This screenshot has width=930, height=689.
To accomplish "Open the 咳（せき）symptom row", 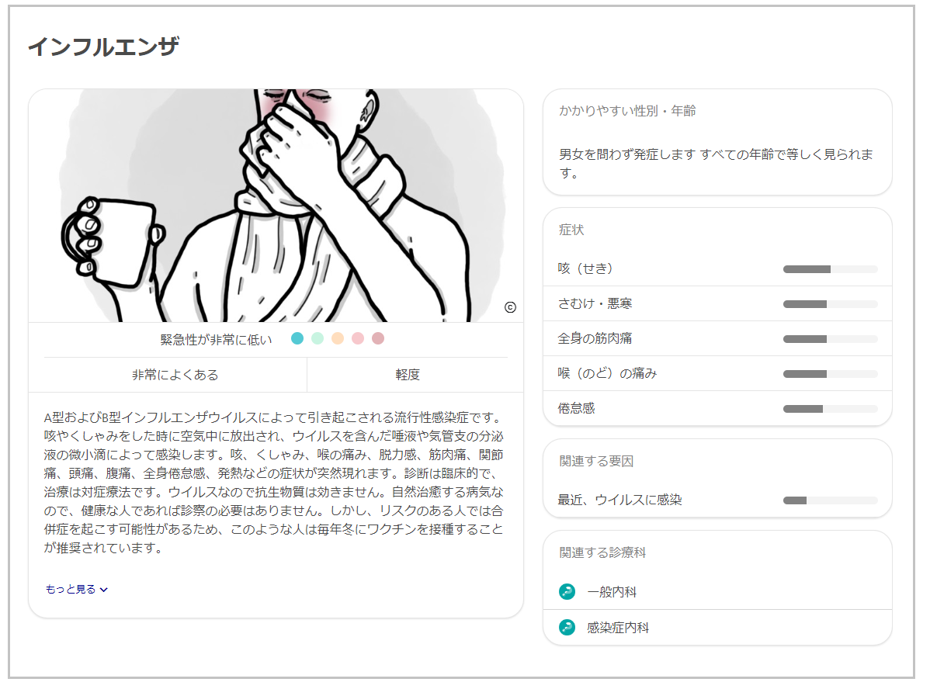I will tap(717, 268).
